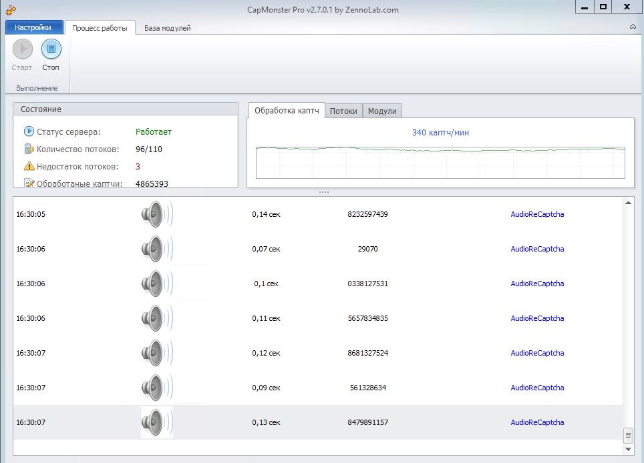Click AudioReCaptcha link in the 561328634 row
Screen dimensions: 644x463
coord(537,388)
